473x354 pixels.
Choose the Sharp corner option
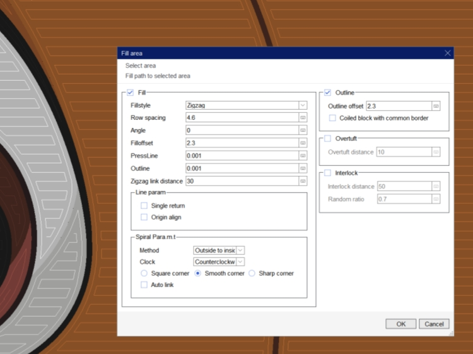252,273
